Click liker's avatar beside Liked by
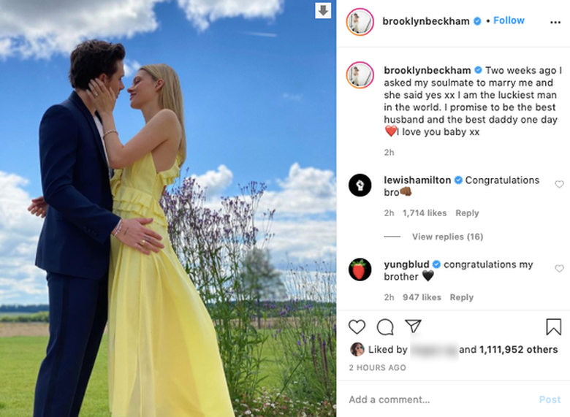 tap(357, 349)
